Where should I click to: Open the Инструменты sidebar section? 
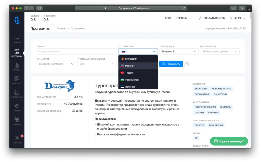point(17,94)
